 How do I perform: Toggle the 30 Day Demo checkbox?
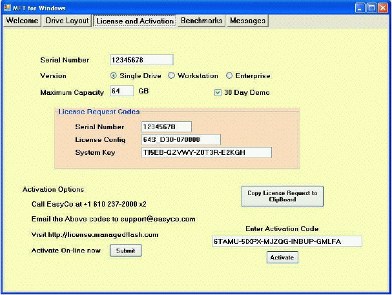[242, 93]
